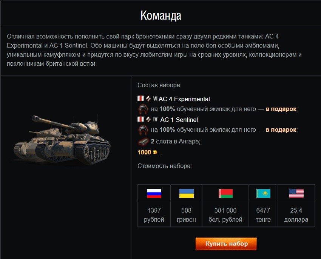Open the AC 4 Experimental tank link
Image resolution: width=321 pixels, height=259 pixels.
[x=184, y=99]
